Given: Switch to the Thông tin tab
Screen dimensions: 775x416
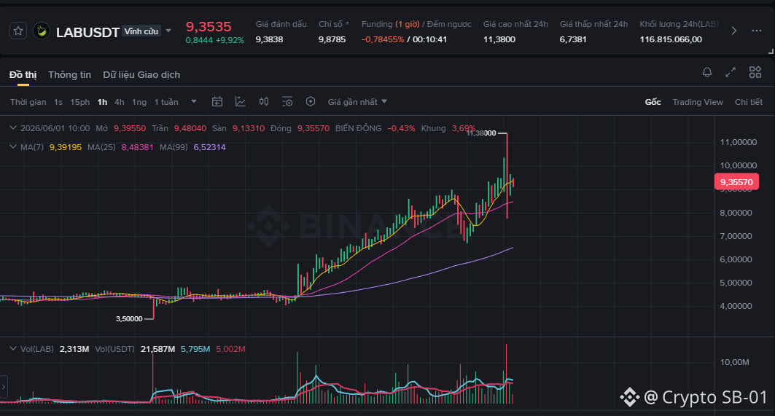Looking at the screenshot, I should point(70,74).
